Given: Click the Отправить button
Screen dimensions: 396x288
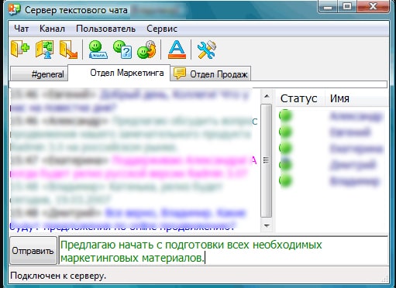Looking at the screenshot, I should tap(33, 251).
